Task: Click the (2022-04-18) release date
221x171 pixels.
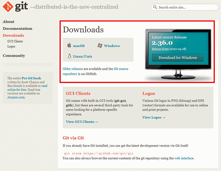Action: [178, 49]
